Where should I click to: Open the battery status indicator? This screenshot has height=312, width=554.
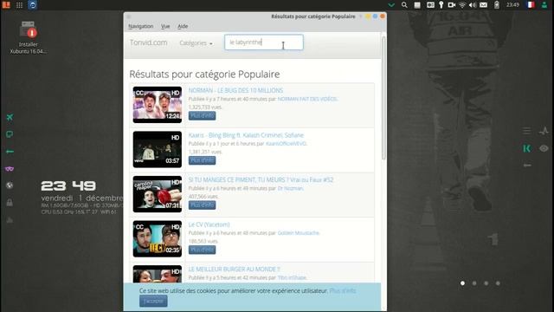coord(497,5)
